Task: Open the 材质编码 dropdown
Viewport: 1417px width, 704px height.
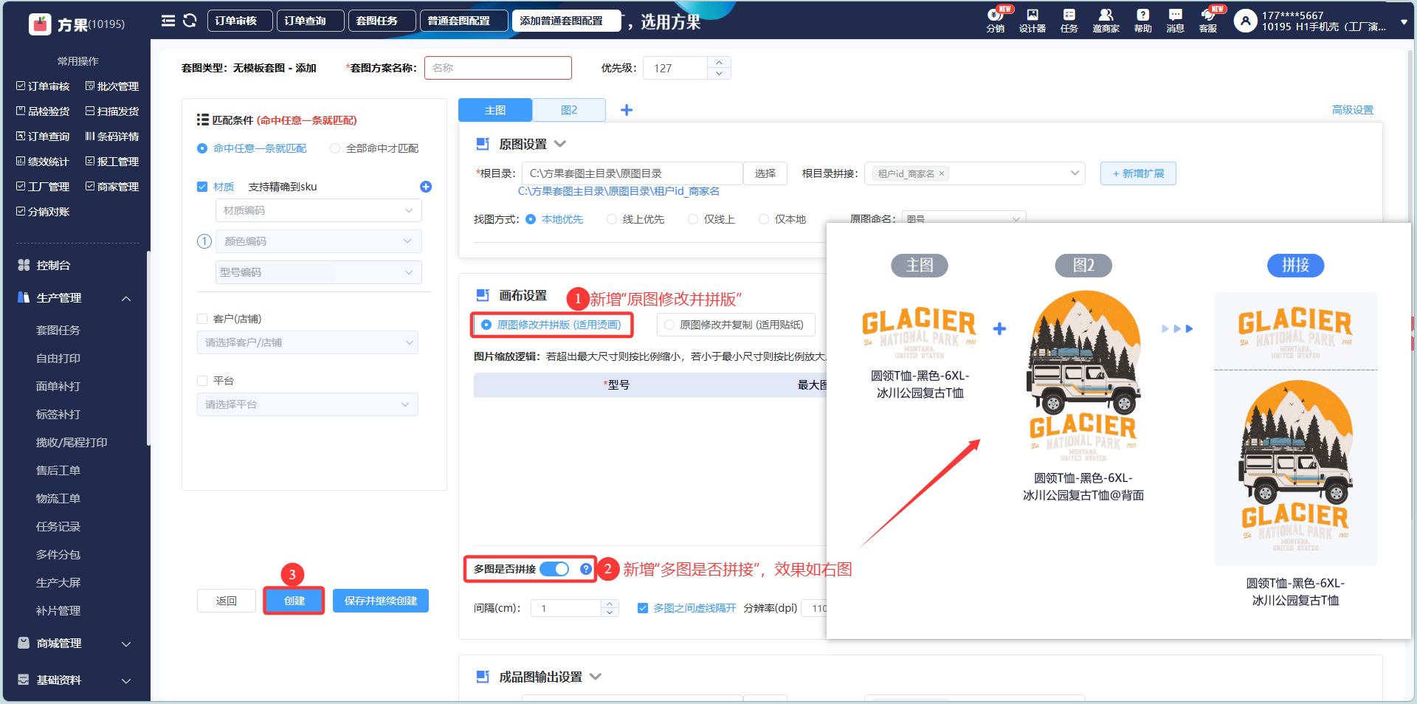Action: click(319, 210)
